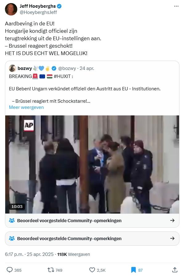Open the three-dot more options menu
Image resolution: width=181 pixels, height=276 pixels.
pos(176,6)
